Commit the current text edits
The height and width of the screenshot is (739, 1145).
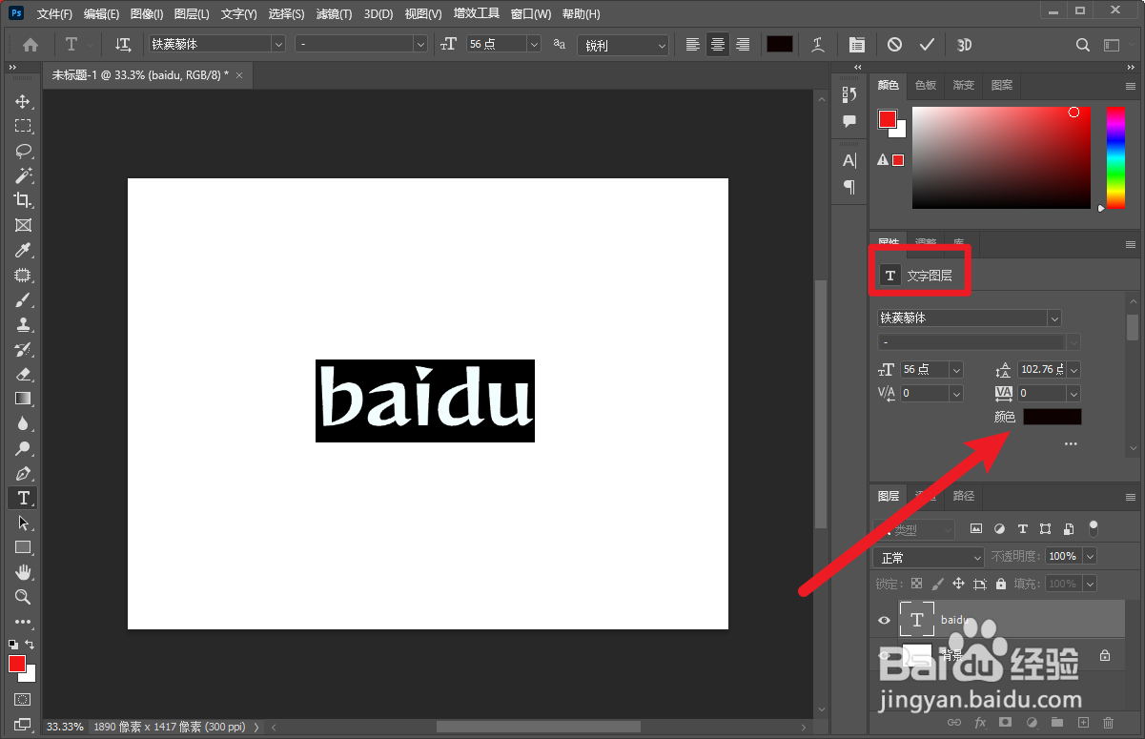click(926, 45)
